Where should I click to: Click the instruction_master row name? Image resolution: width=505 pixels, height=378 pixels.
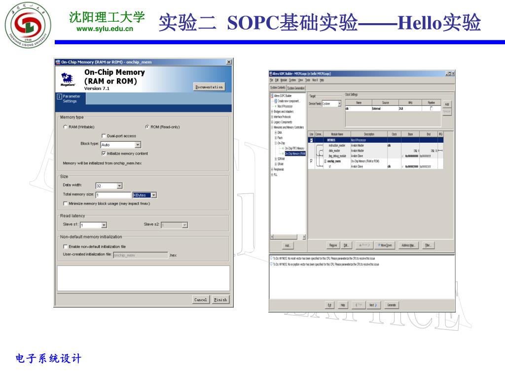[337, 145]
